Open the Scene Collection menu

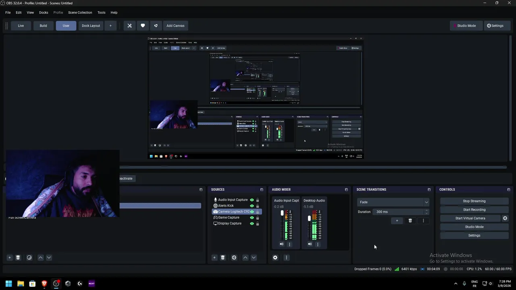pyautogui.click(x=80, y=12)
